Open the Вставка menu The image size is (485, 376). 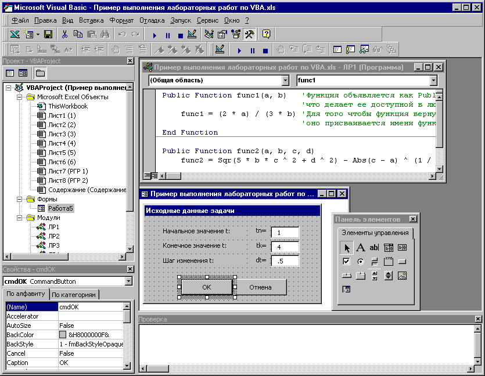coord(91,20)
